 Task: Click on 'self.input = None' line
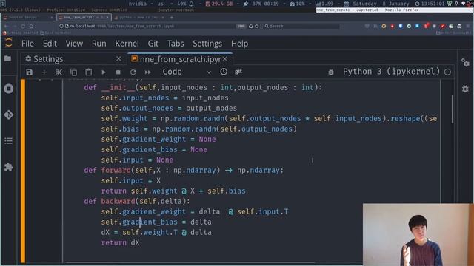[137, 160]
